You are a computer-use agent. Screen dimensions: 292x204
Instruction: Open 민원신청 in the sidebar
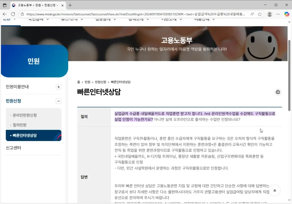13,101
